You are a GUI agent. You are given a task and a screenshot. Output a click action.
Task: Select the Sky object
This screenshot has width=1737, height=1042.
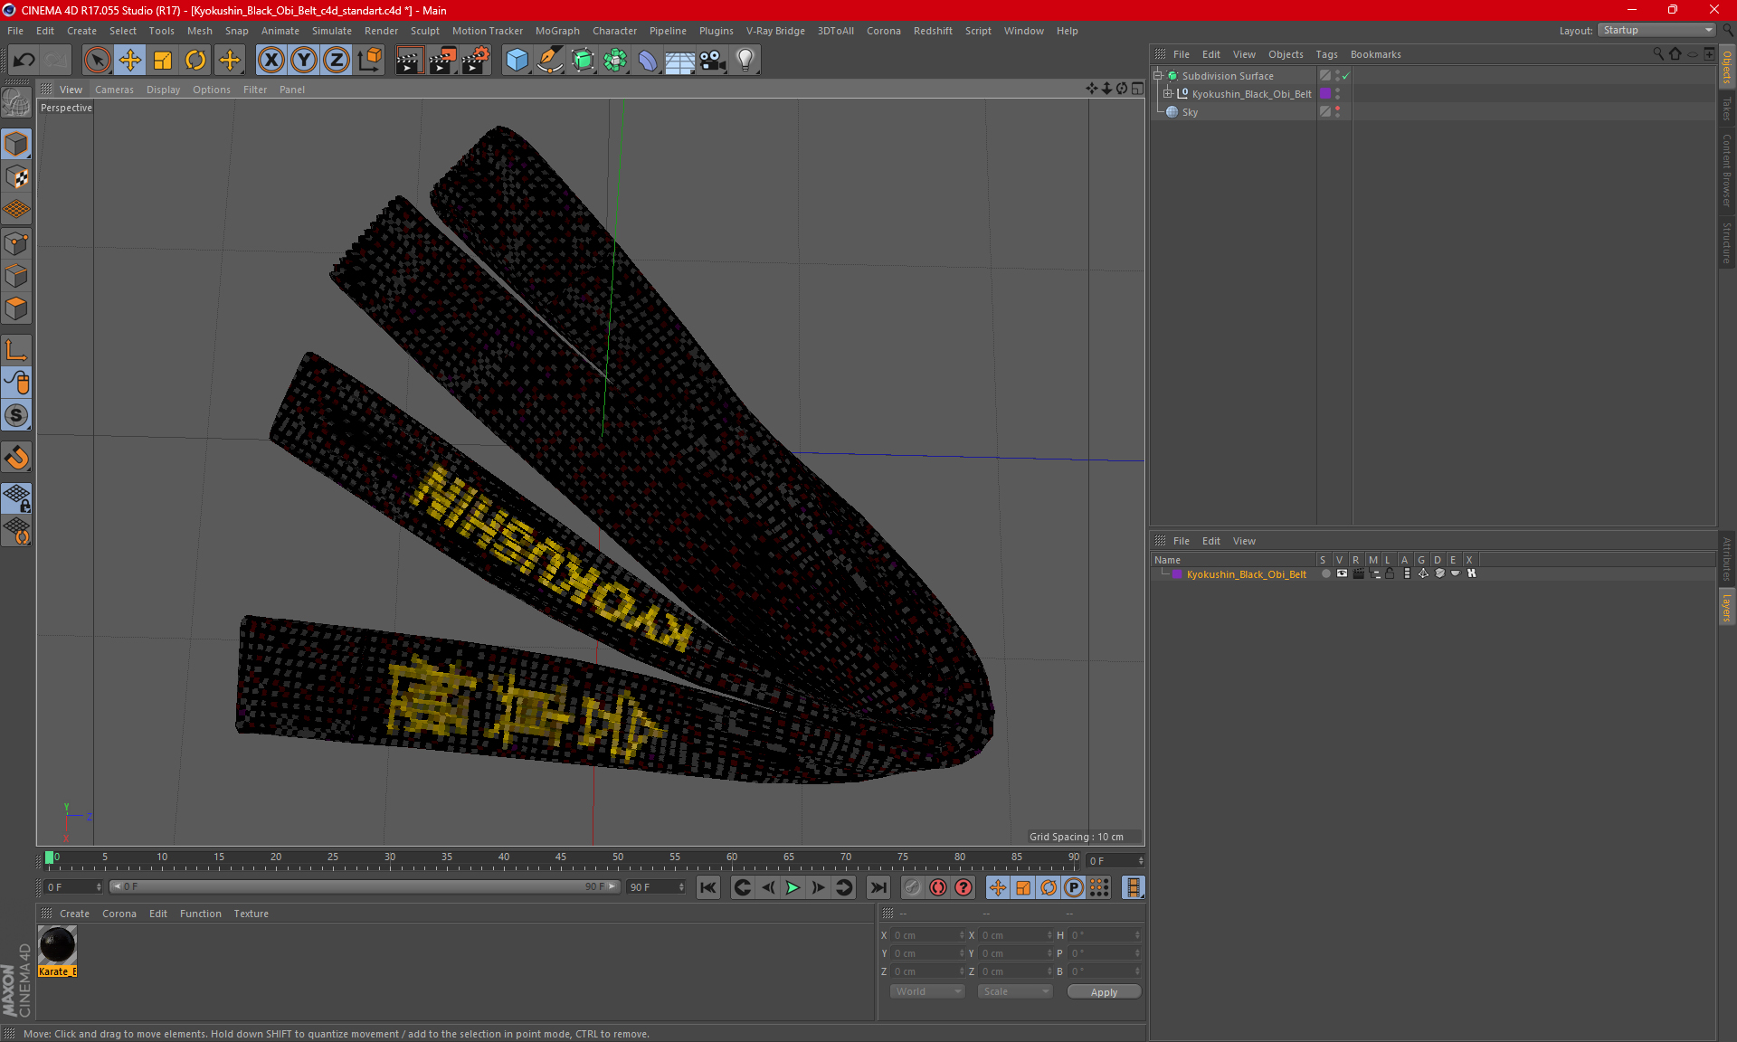[1190, 112]
